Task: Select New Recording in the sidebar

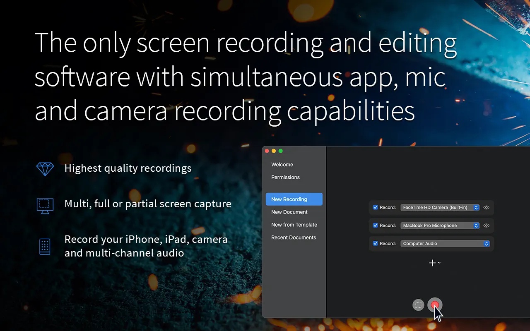Action: 294,199
